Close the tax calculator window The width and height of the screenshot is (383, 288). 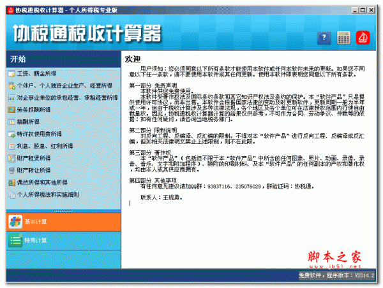[x=372, y=10]
